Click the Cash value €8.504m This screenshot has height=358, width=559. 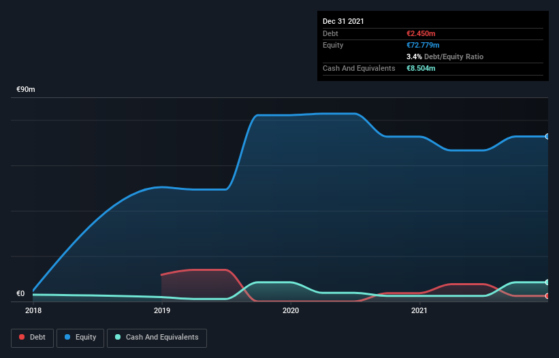point(421,68)
